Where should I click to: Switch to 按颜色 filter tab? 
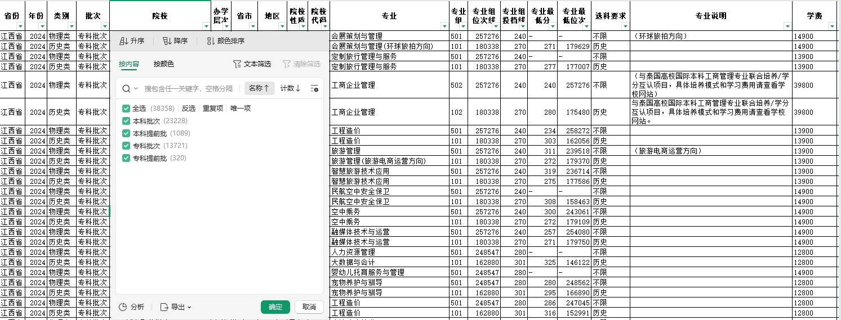(164, 64)
